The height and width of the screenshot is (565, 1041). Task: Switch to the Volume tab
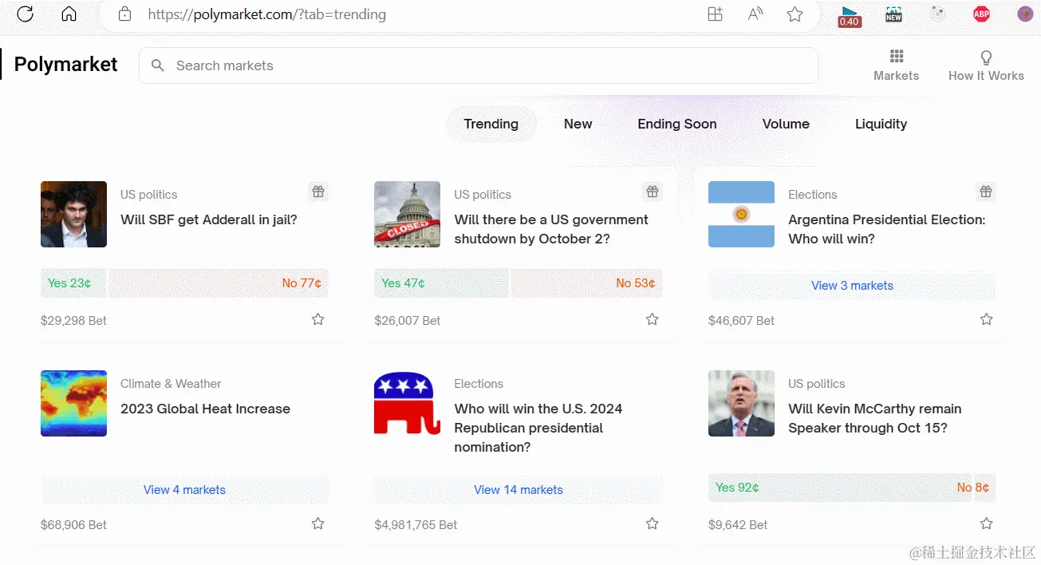pos(786,124)
